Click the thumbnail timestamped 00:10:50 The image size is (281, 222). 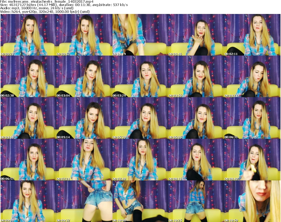[252, 201]
